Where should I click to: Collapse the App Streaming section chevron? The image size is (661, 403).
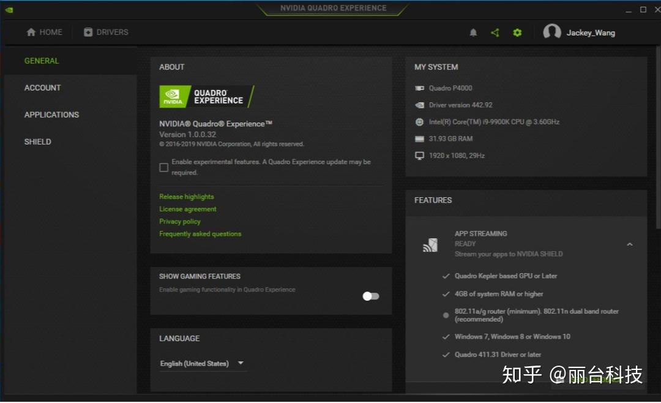[x=629, y=244]
